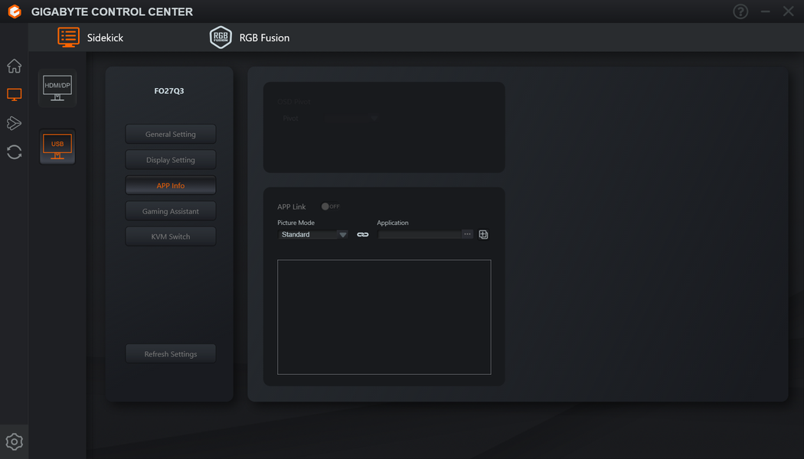
Task: Open the update sync arrows icon
Action: click(14, 151)
